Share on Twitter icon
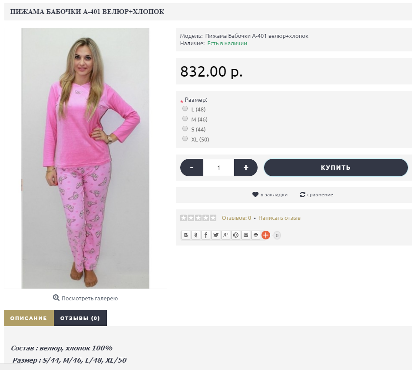The width and height of the screenshot is (417, 370). (x=216, y=235)
